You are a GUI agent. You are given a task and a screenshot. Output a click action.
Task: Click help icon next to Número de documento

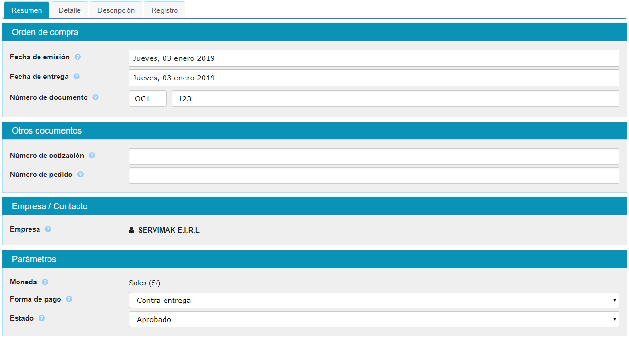coord(96,97)
